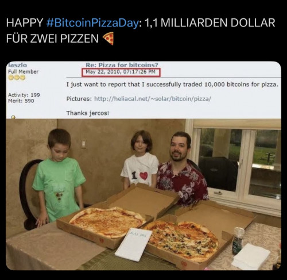Click the pizza with olive toppings
Image resolution: width=287 pixels, height=280 pixels.
coord(182,240)
